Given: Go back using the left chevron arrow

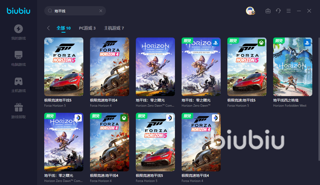Looking at the screenshot, I should pos(48,28).
